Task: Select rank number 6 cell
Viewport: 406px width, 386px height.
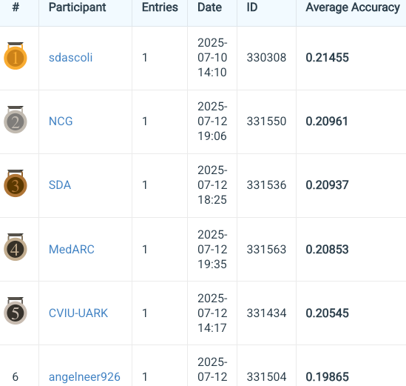Action: [x=16, y=376]
